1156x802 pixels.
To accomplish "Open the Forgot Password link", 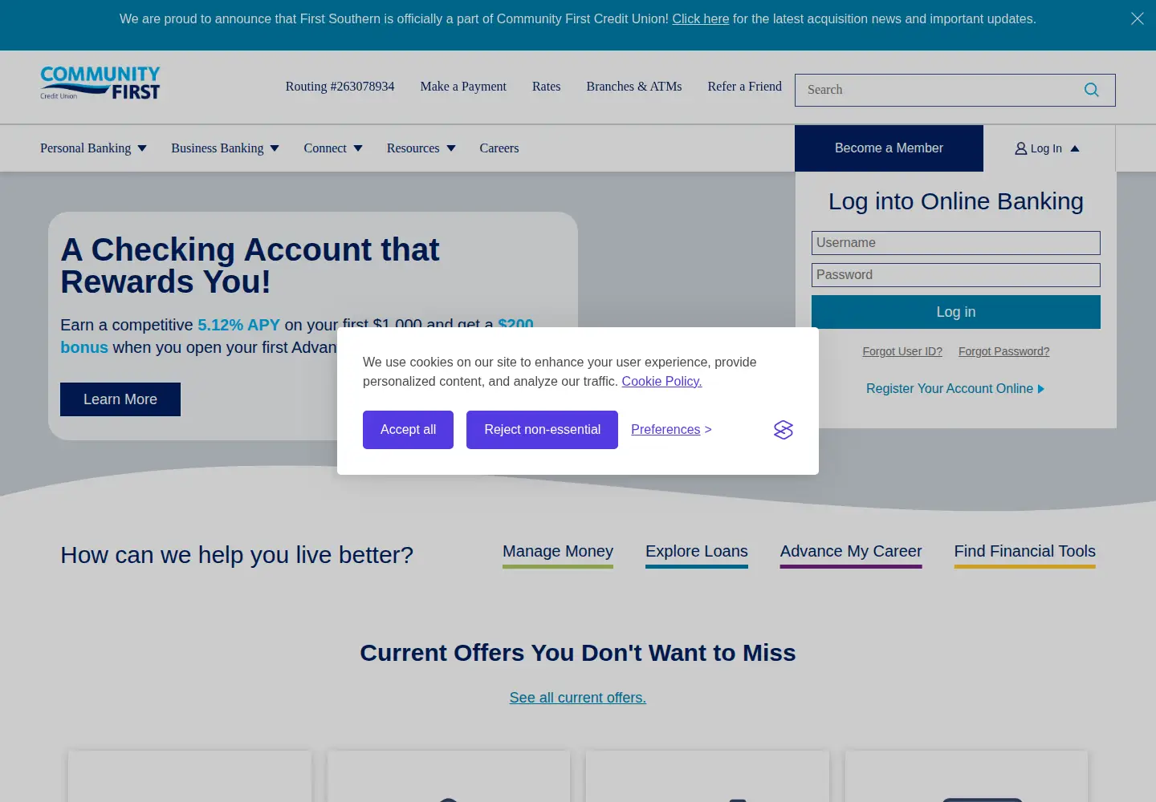I will [1004, 351].
